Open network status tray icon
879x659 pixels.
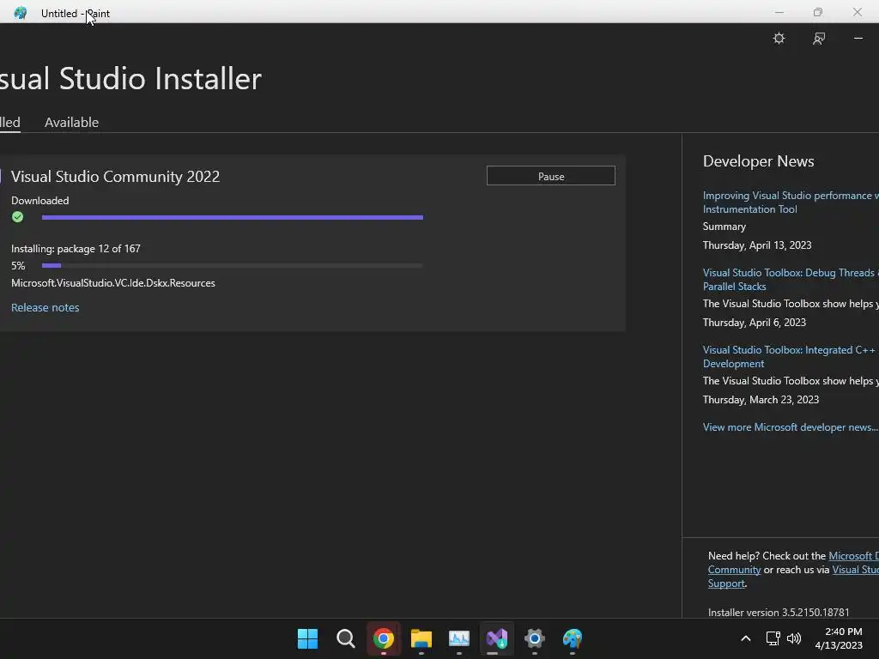(x=773, y=638)
